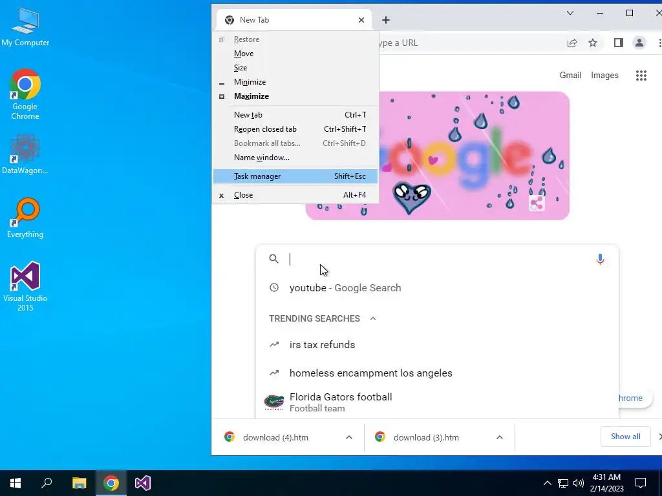Select homeless encampment los angeles suggestion
Screen dimensions: 662x496
coord(437,373)
